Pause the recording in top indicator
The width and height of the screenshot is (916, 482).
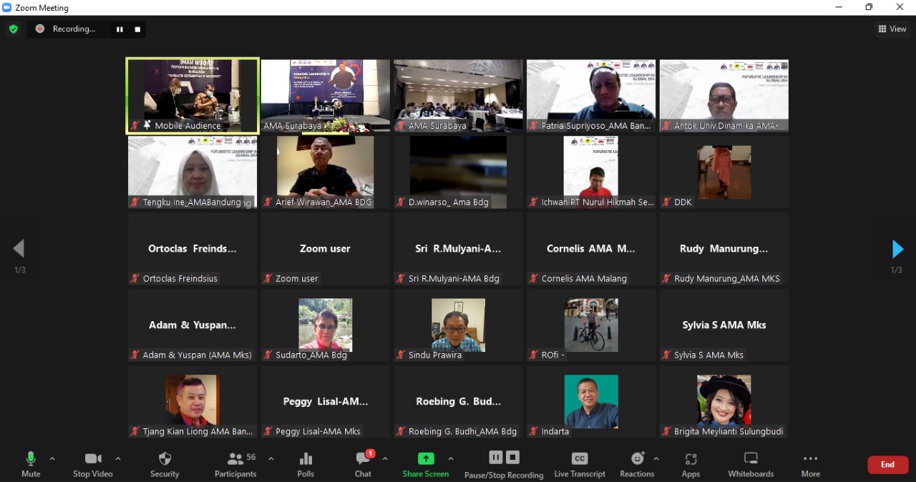click(120, 29)
